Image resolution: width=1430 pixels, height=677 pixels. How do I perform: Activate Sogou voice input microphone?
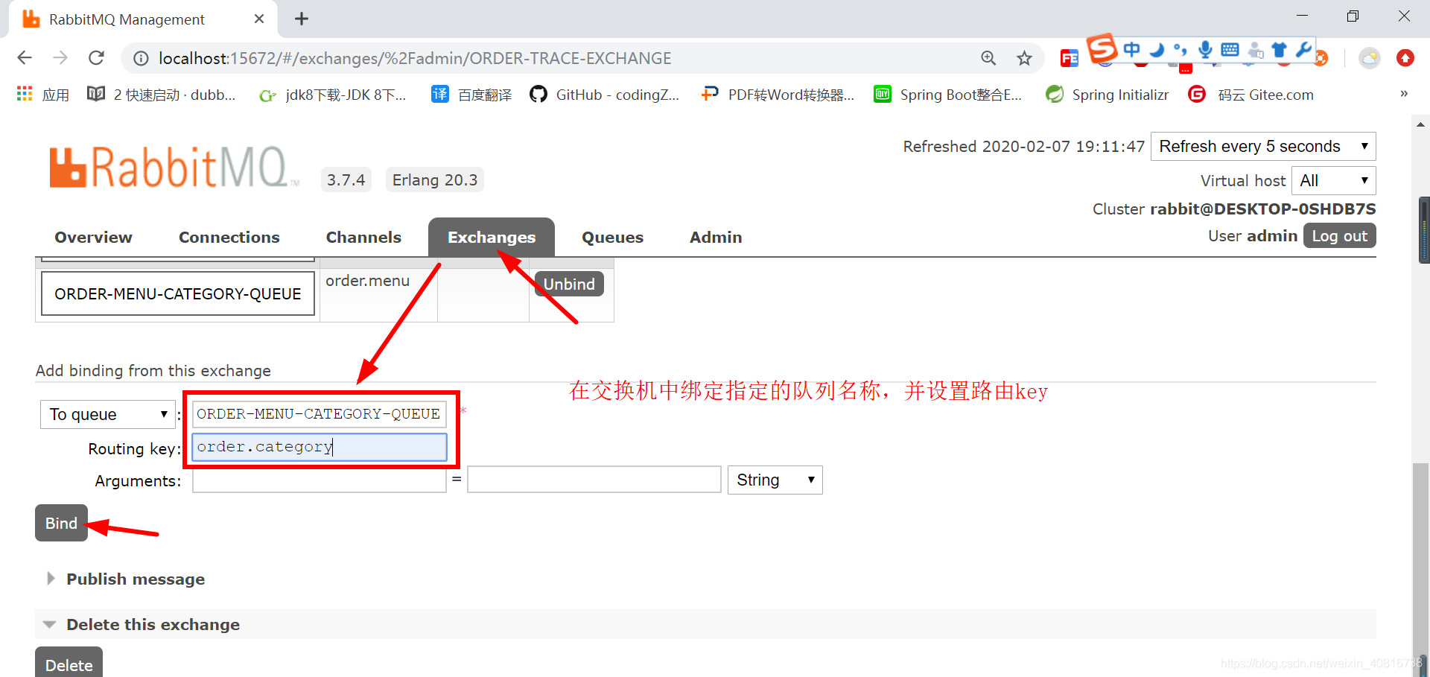tap(1205, 50)
